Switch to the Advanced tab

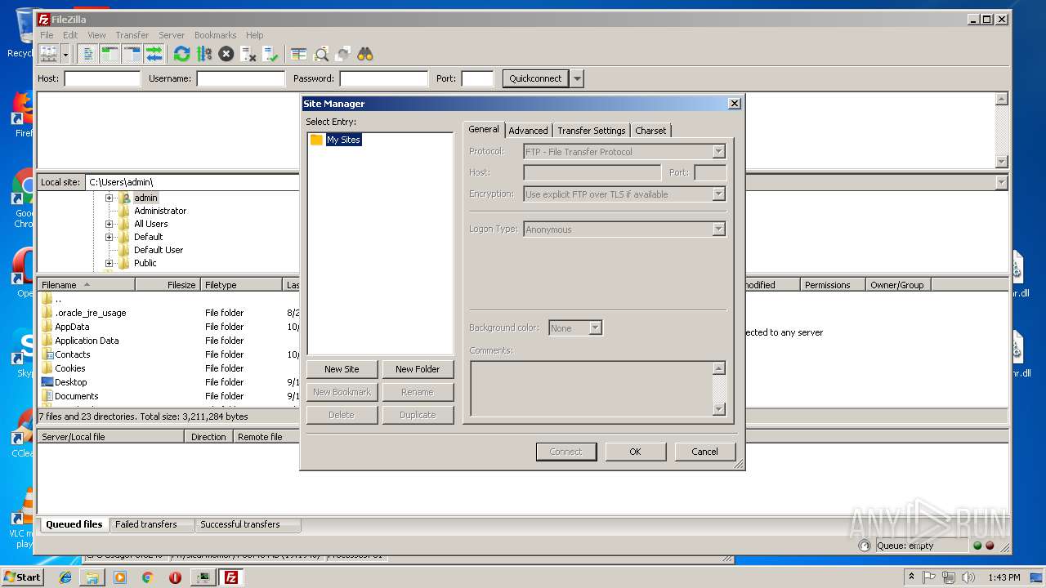[x=528, y=131]
